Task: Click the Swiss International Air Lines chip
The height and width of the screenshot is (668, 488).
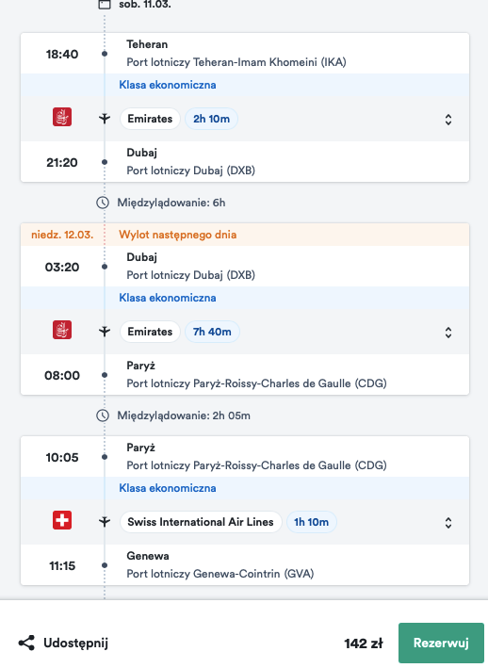Action: (201, 522)
